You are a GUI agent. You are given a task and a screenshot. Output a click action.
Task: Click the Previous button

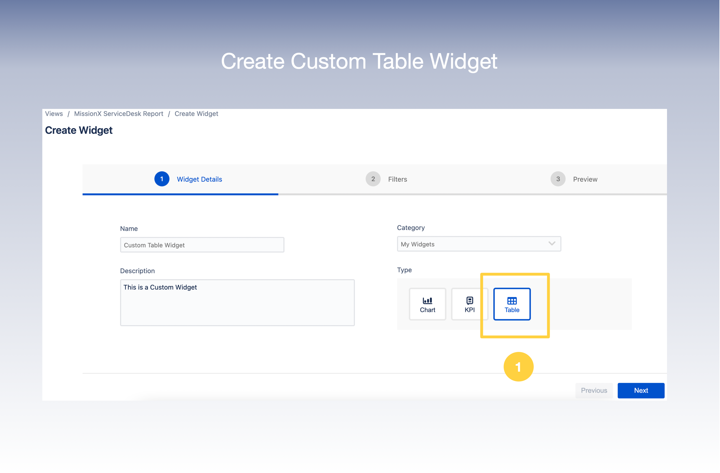[x=594, y=390]
